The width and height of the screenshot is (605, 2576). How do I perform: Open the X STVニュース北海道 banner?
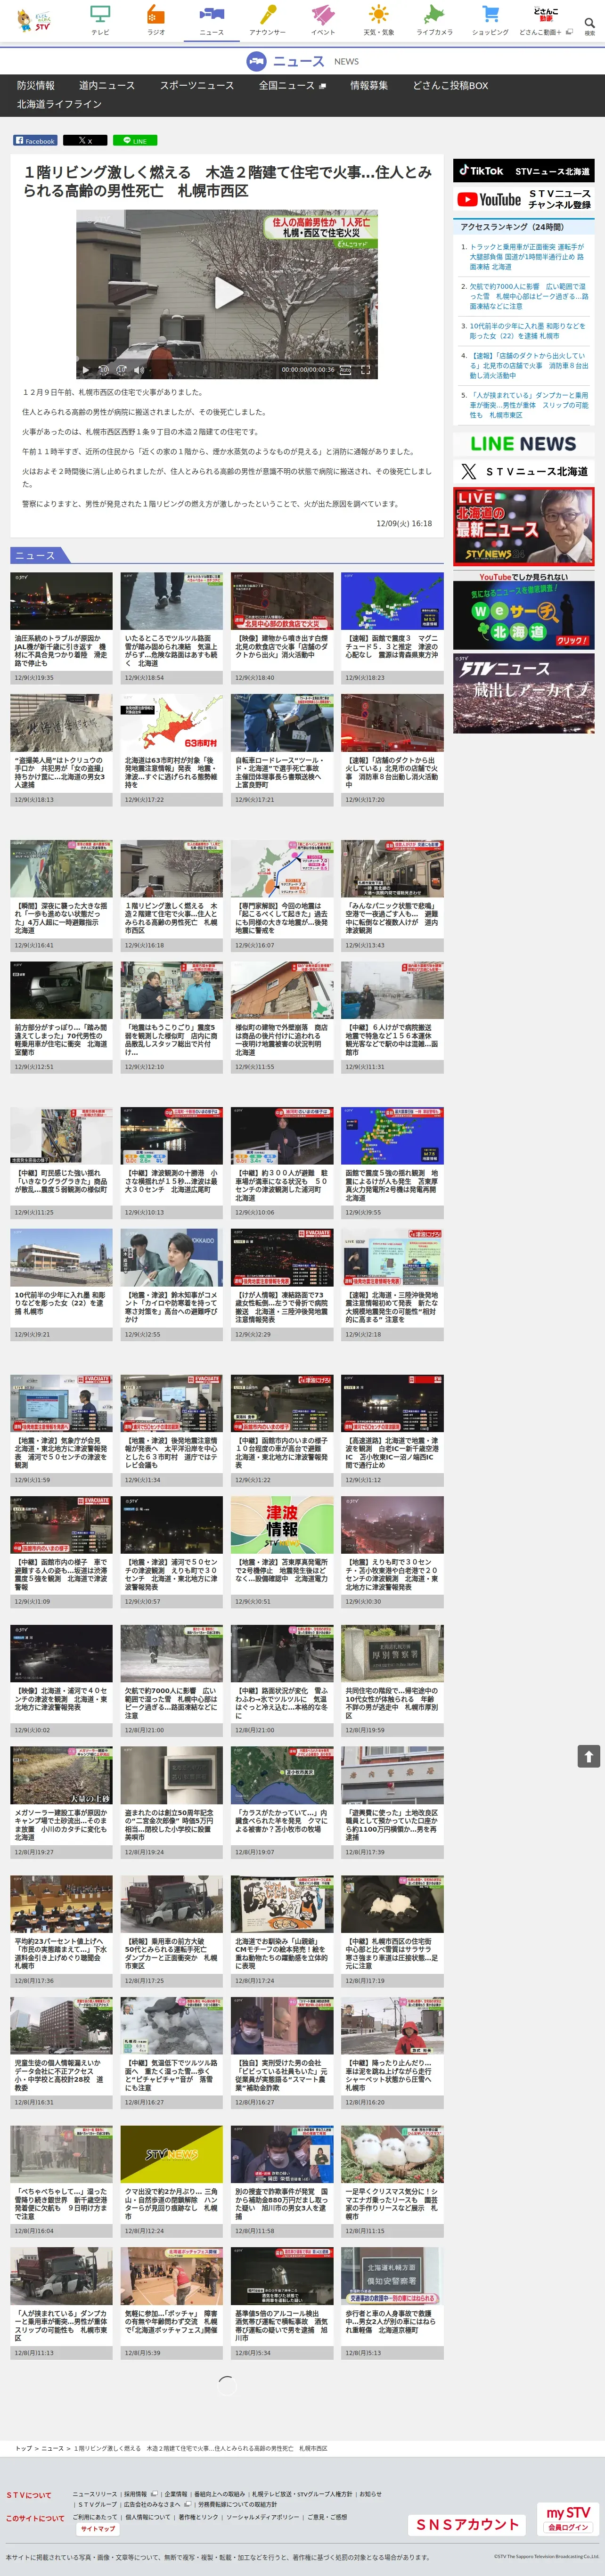(x=523, y=471)
